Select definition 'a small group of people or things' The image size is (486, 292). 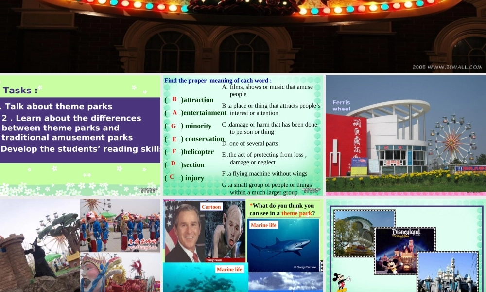(x=267, y=189)
